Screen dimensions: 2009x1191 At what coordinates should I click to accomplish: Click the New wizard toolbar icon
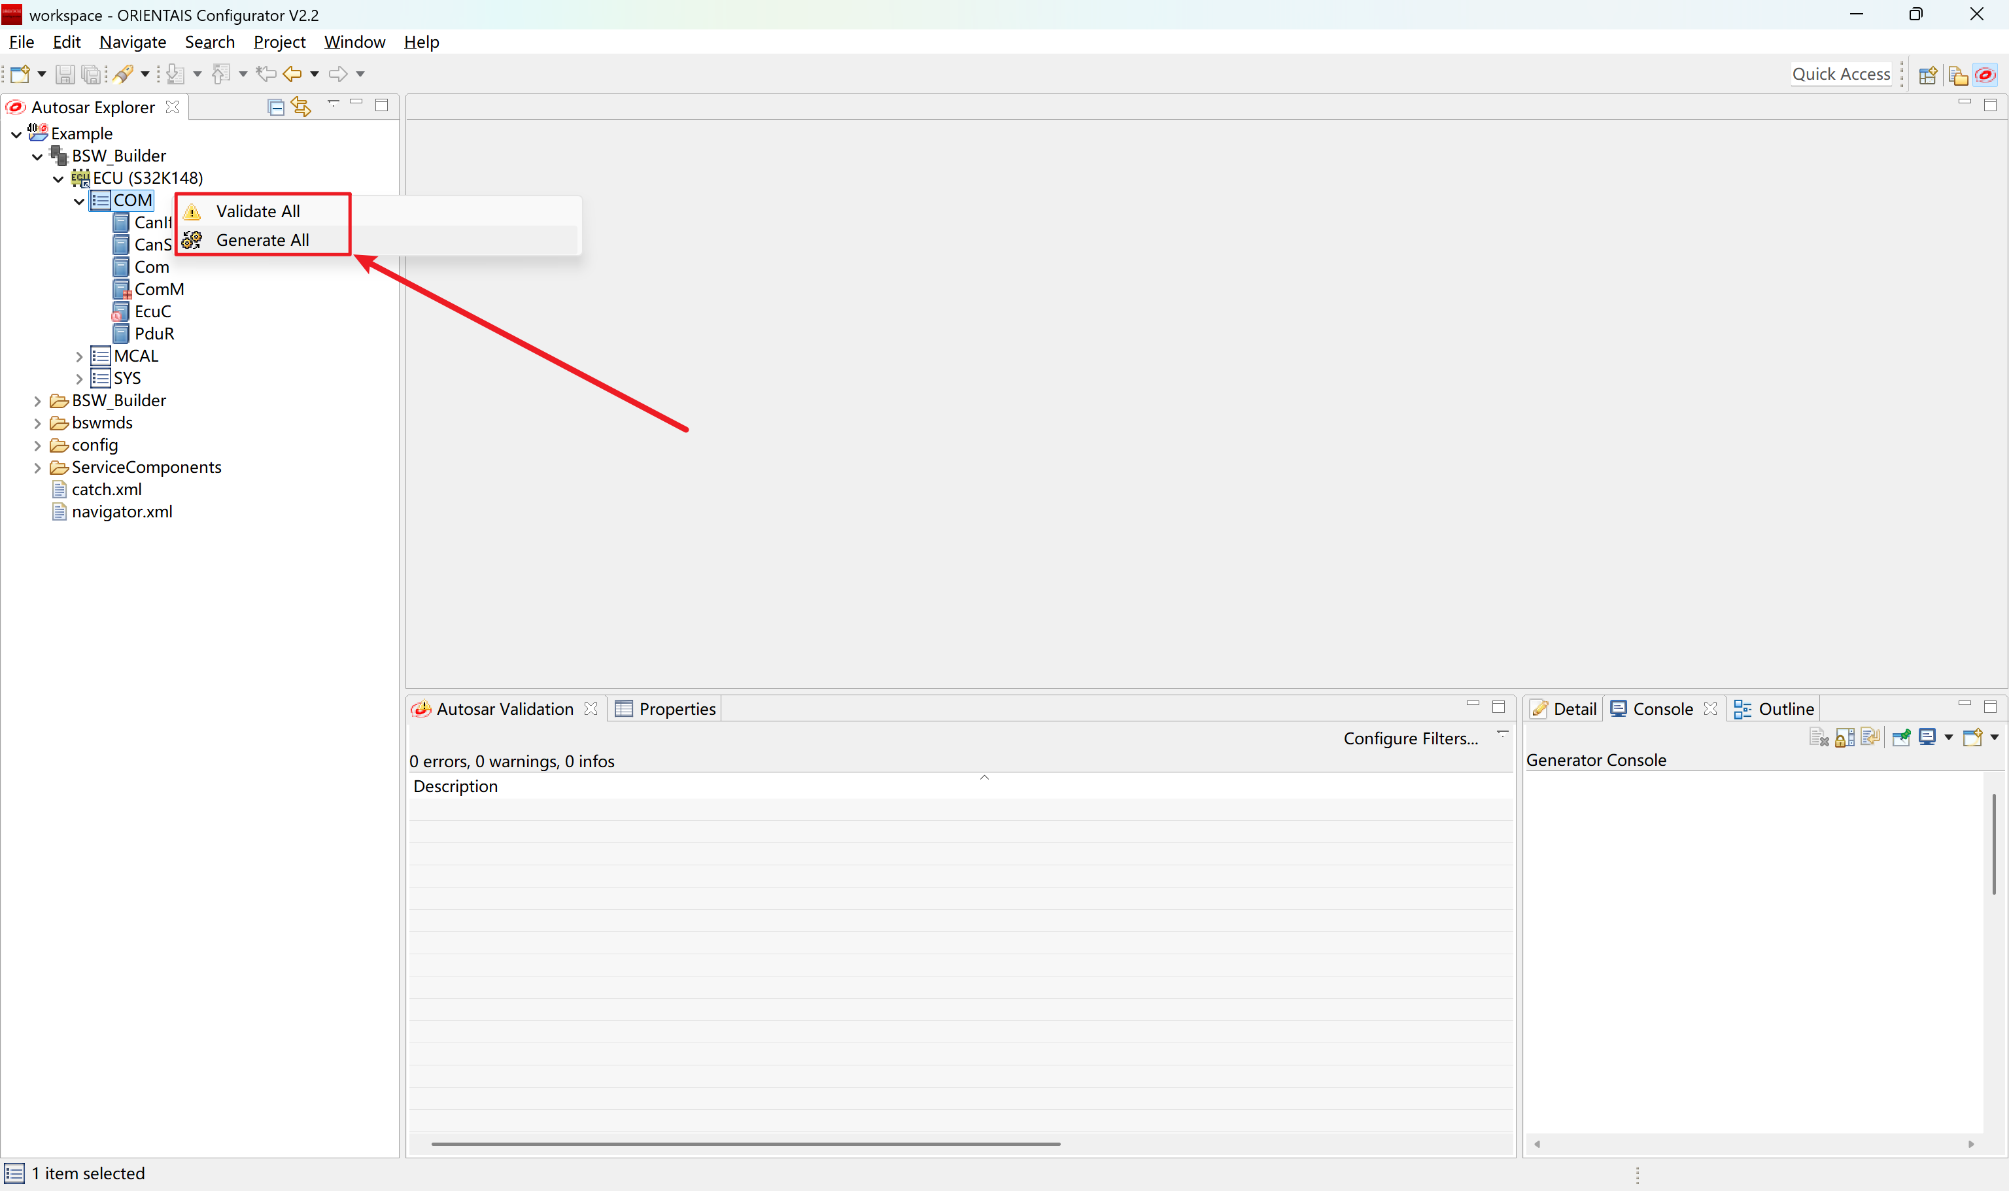tap(20, 74)
